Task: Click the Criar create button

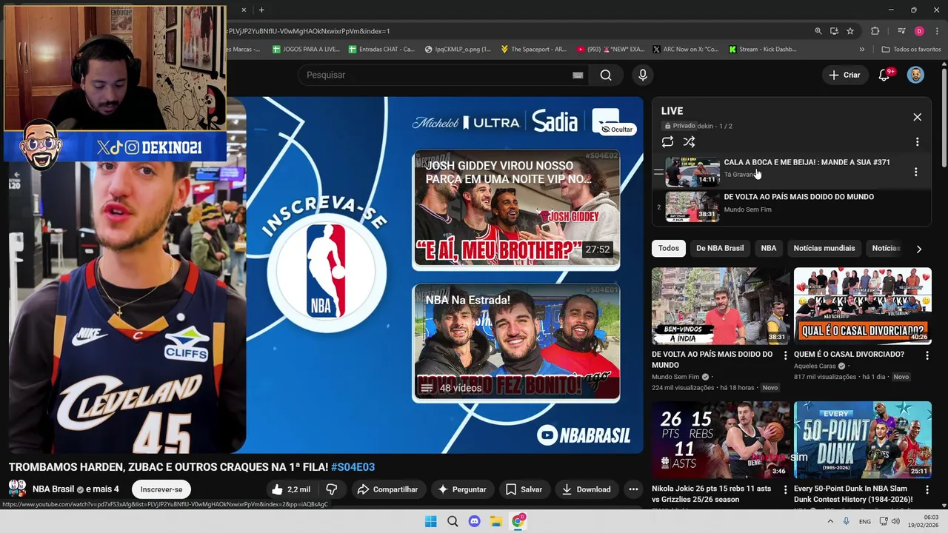Action: click(x=844, y=75)
